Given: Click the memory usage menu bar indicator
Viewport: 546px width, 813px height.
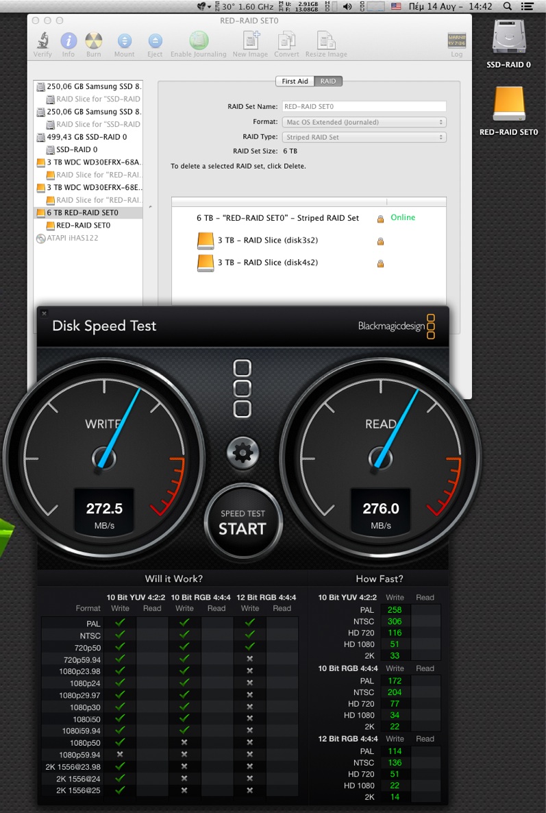Looking at the screenshot, I should (299, 6).
